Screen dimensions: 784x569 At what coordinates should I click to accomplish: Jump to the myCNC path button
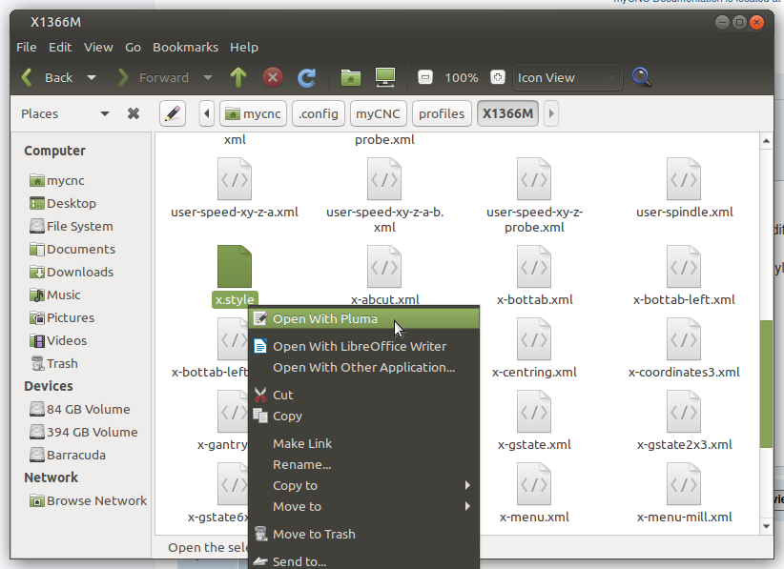click(x=378, y=114)
